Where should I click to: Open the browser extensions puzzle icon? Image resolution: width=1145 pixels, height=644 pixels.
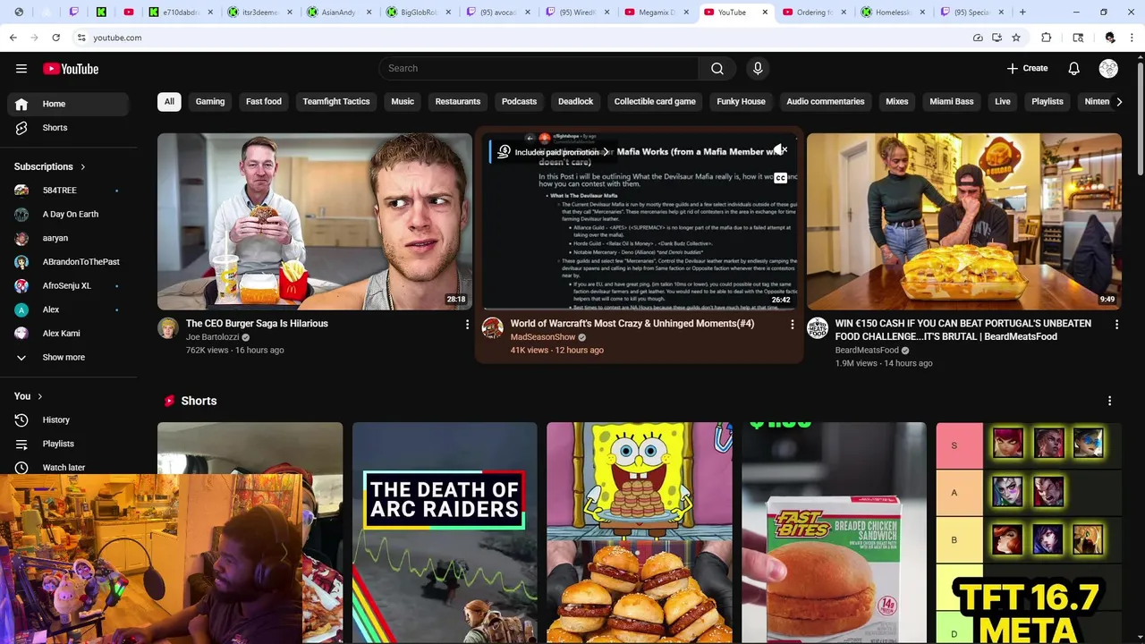click(x=1047, y=38)
